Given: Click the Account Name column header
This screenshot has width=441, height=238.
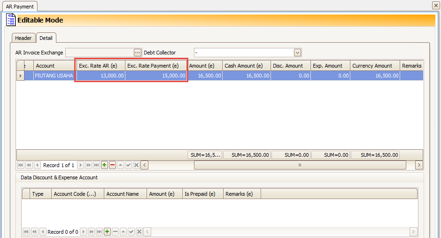Looking at the screenshot, I should pos(125,194).
